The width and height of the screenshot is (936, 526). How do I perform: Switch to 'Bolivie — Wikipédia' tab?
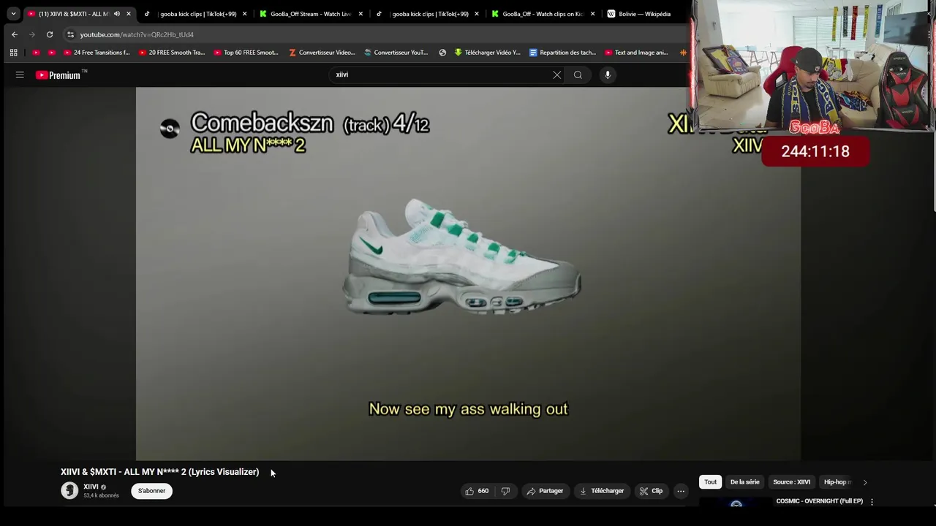pyautogui.click(x=643, y=14)
